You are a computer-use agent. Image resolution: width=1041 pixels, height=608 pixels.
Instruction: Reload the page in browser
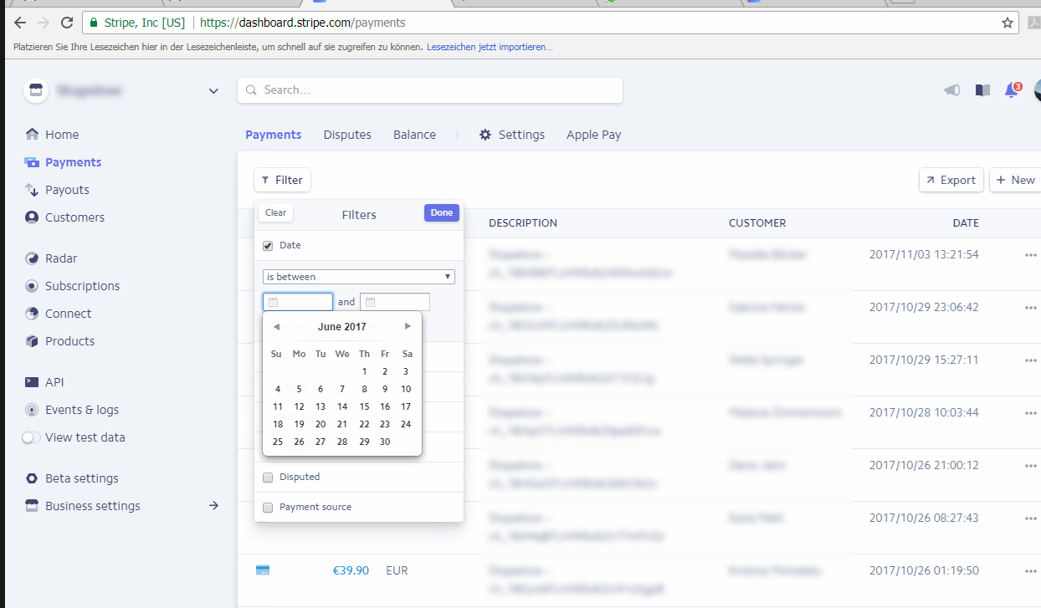click(x=67, y=23)
